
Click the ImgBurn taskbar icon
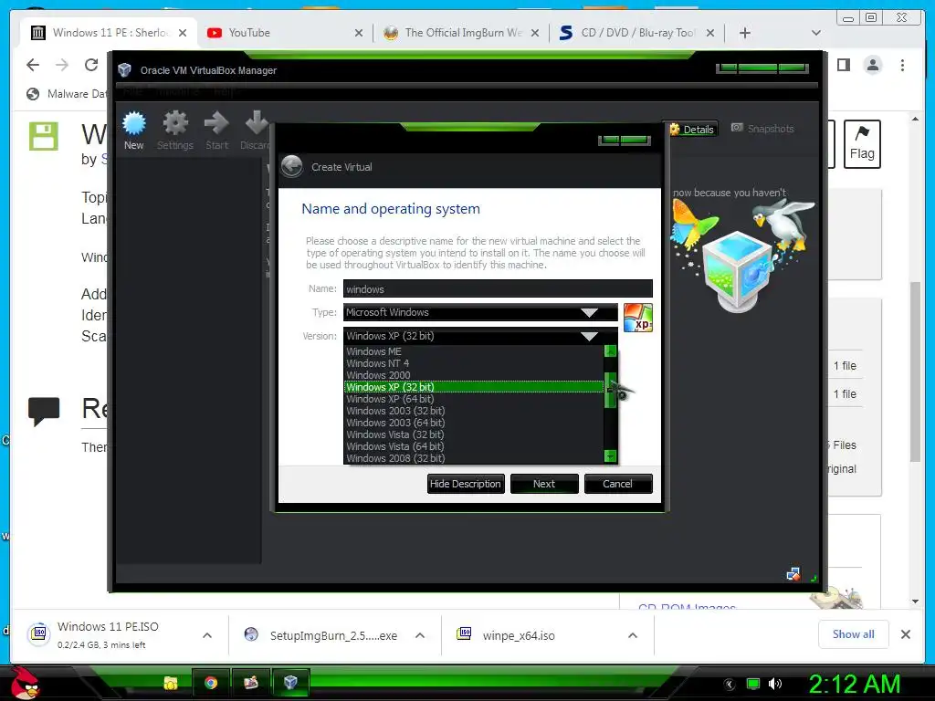click(250, 683)
